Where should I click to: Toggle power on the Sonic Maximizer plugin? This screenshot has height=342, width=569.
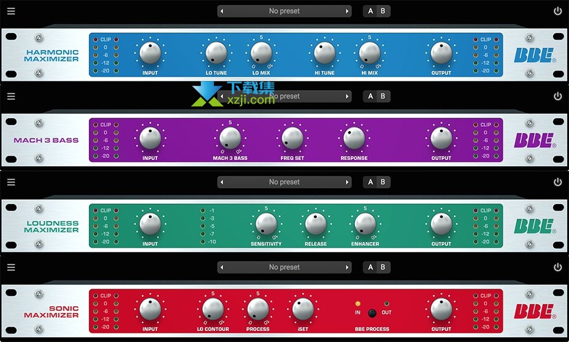558,267
